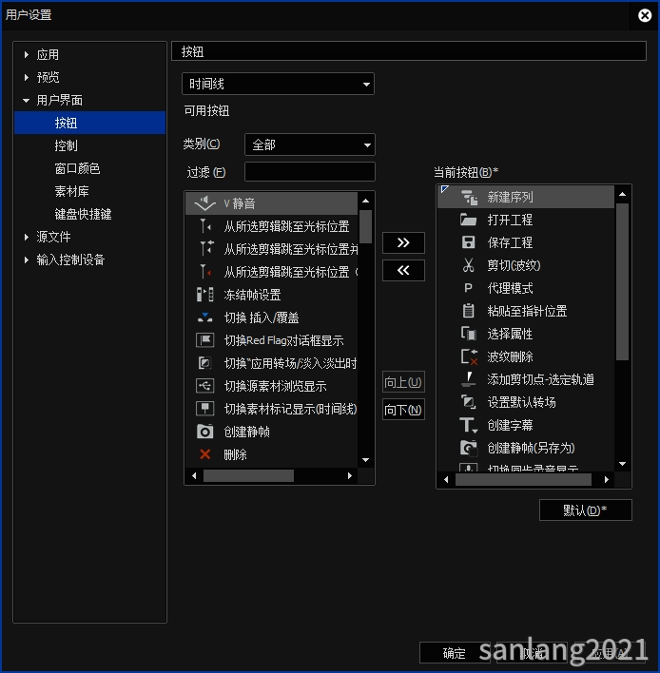660x673 pixels.
Task: Click the 新建序列 icon in current buttons
Action: point(469,198)
